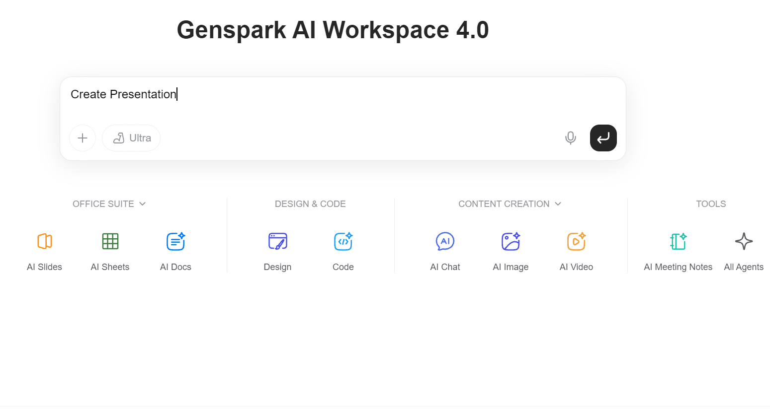Image resolution: width=770 pixels, height=410 pixels.
Task: Launch the AI Docs icon
Action: (176, 241)
